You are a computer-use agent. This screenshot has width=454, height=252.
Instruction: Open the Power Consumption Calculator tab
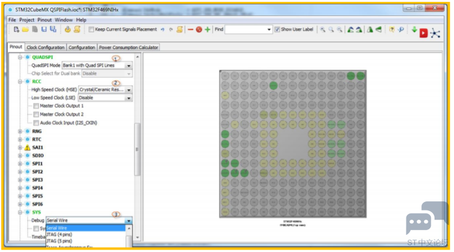pyautogui.click(x=129, y=48)
